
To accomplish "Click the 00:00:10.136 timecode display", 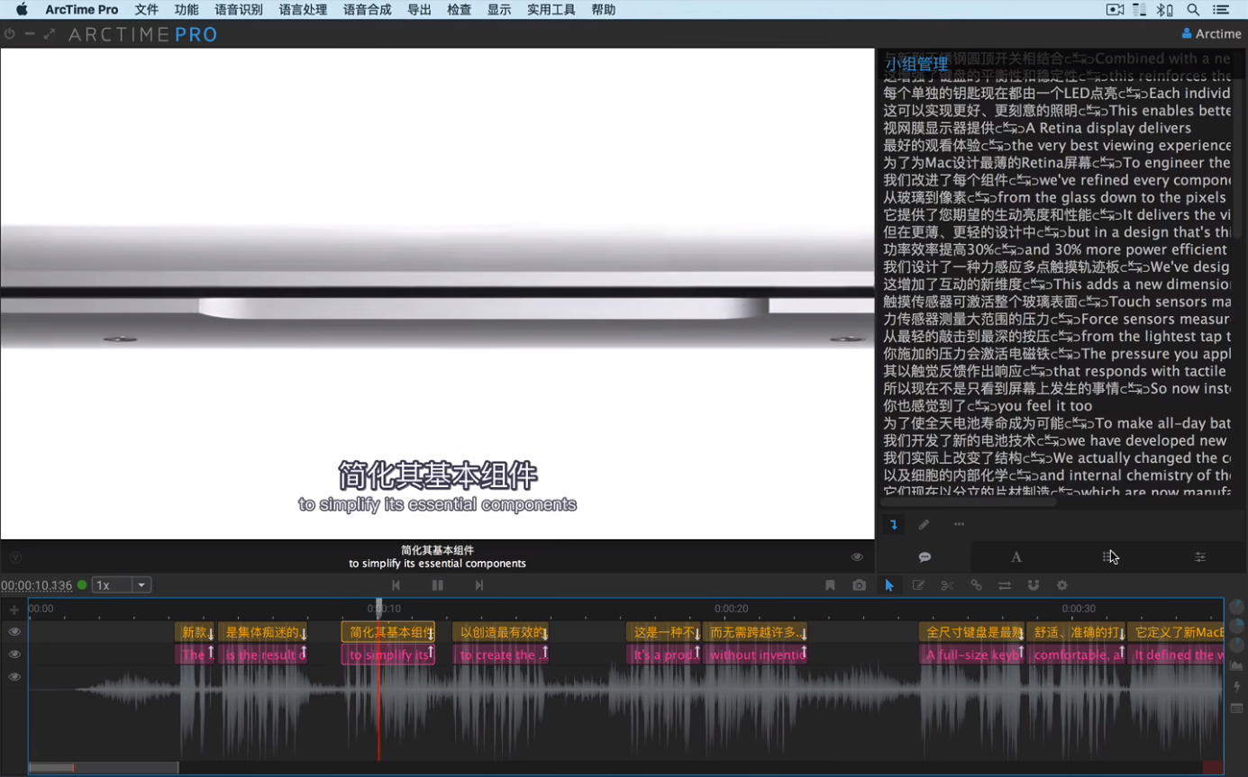I will [x=37, y=585].
